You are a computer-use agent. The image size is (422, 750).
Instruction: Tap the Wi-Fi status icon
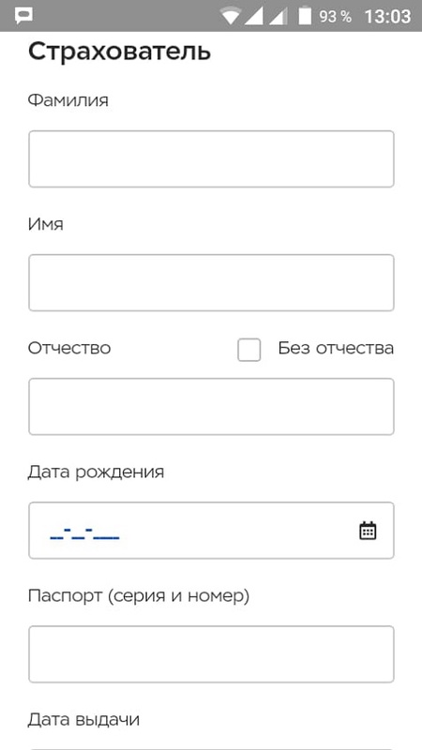tap(230, 16)
